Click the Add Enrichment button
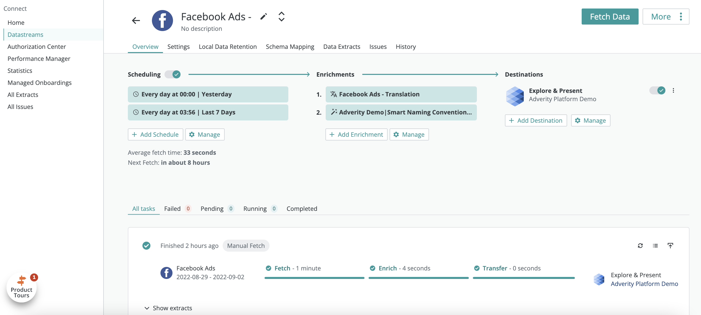 (x=356, y=134)
